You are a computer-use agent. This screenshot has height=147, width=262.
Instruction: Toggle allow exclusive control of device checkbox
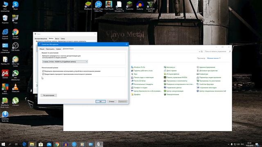pos(43,71)
